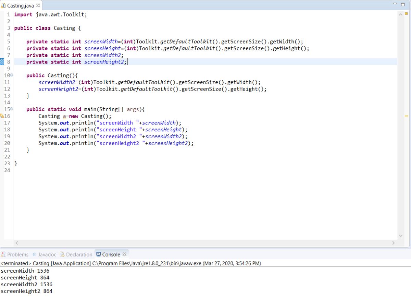Click the Java file icon on editor tab

(4, 5)
